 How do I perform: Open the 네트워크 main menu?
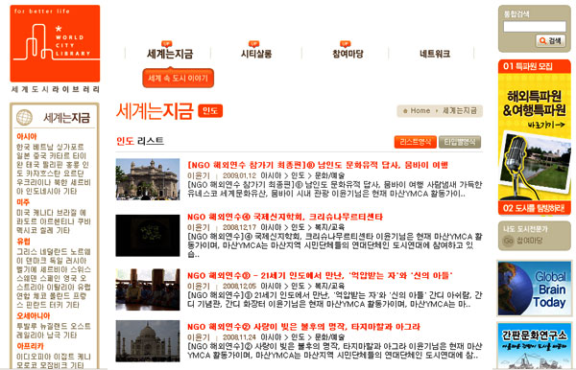(x=435, y=54)
